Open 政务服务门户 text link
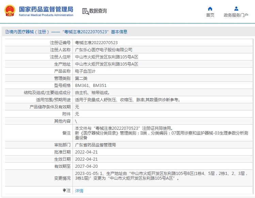This screenshot has width=255, height=198. coord(236,15)
